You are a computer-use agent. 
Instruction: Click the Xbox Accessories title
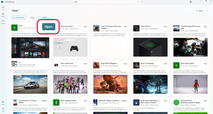click(x=67, y=26)
